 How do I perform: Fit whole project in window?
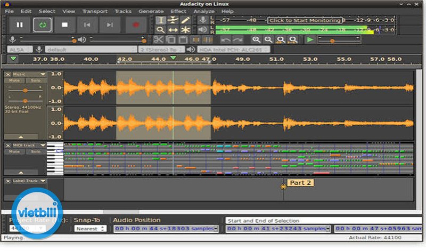point(293,40)
